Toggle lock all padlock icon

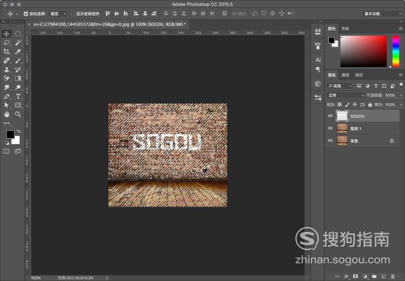[x=370, y=104]
